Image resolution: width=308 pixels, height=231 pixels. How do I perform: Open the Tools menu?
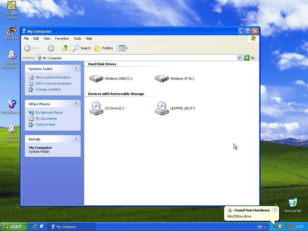click(77, 38)
